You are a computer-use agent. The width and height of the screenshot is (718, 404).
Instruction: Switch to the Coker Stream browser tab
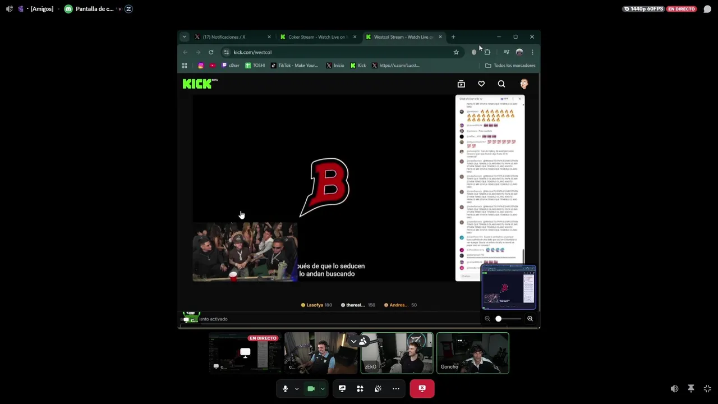318,37
